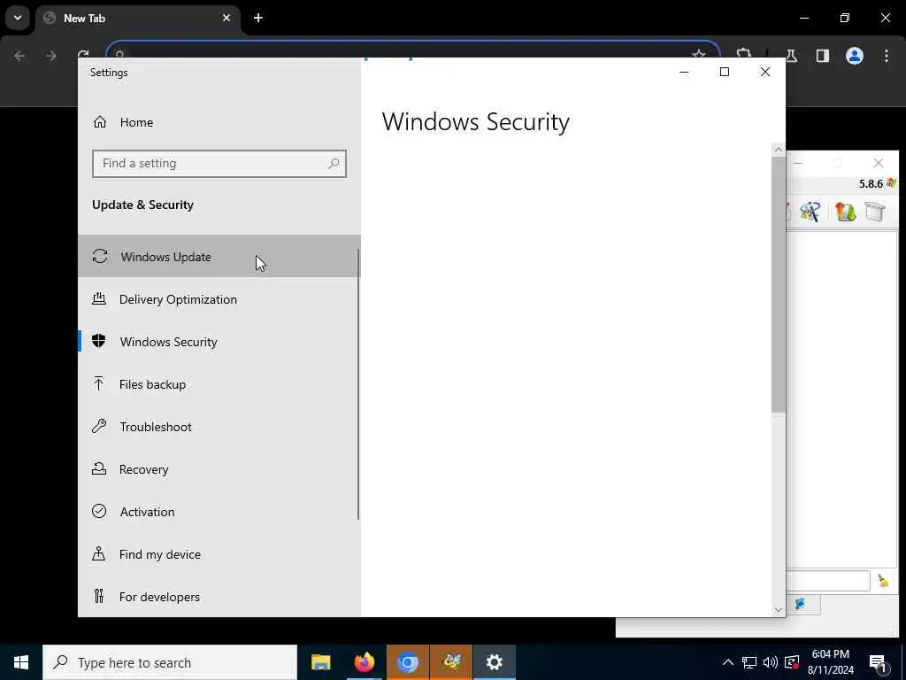
Task: Click the magnifier icon in Find a setting
Action: tap(334, 164)
